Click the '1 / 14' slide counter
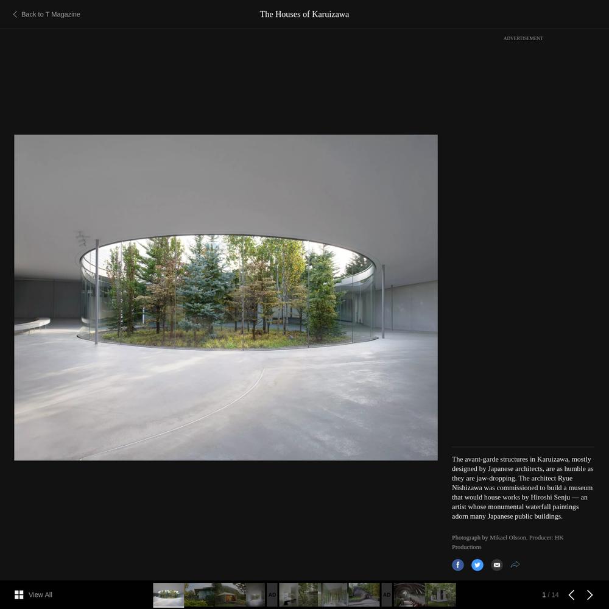This screenshot has width=609, height=609. coord(551,594)
